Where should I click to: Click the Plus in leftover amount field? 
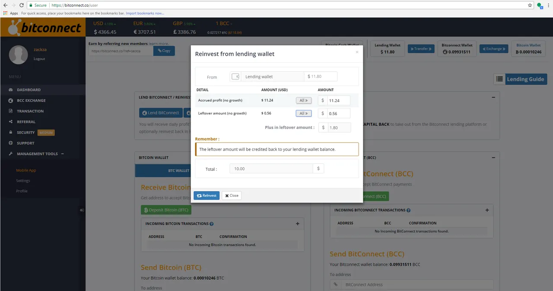pyautogui.click(x=339, y=128)
